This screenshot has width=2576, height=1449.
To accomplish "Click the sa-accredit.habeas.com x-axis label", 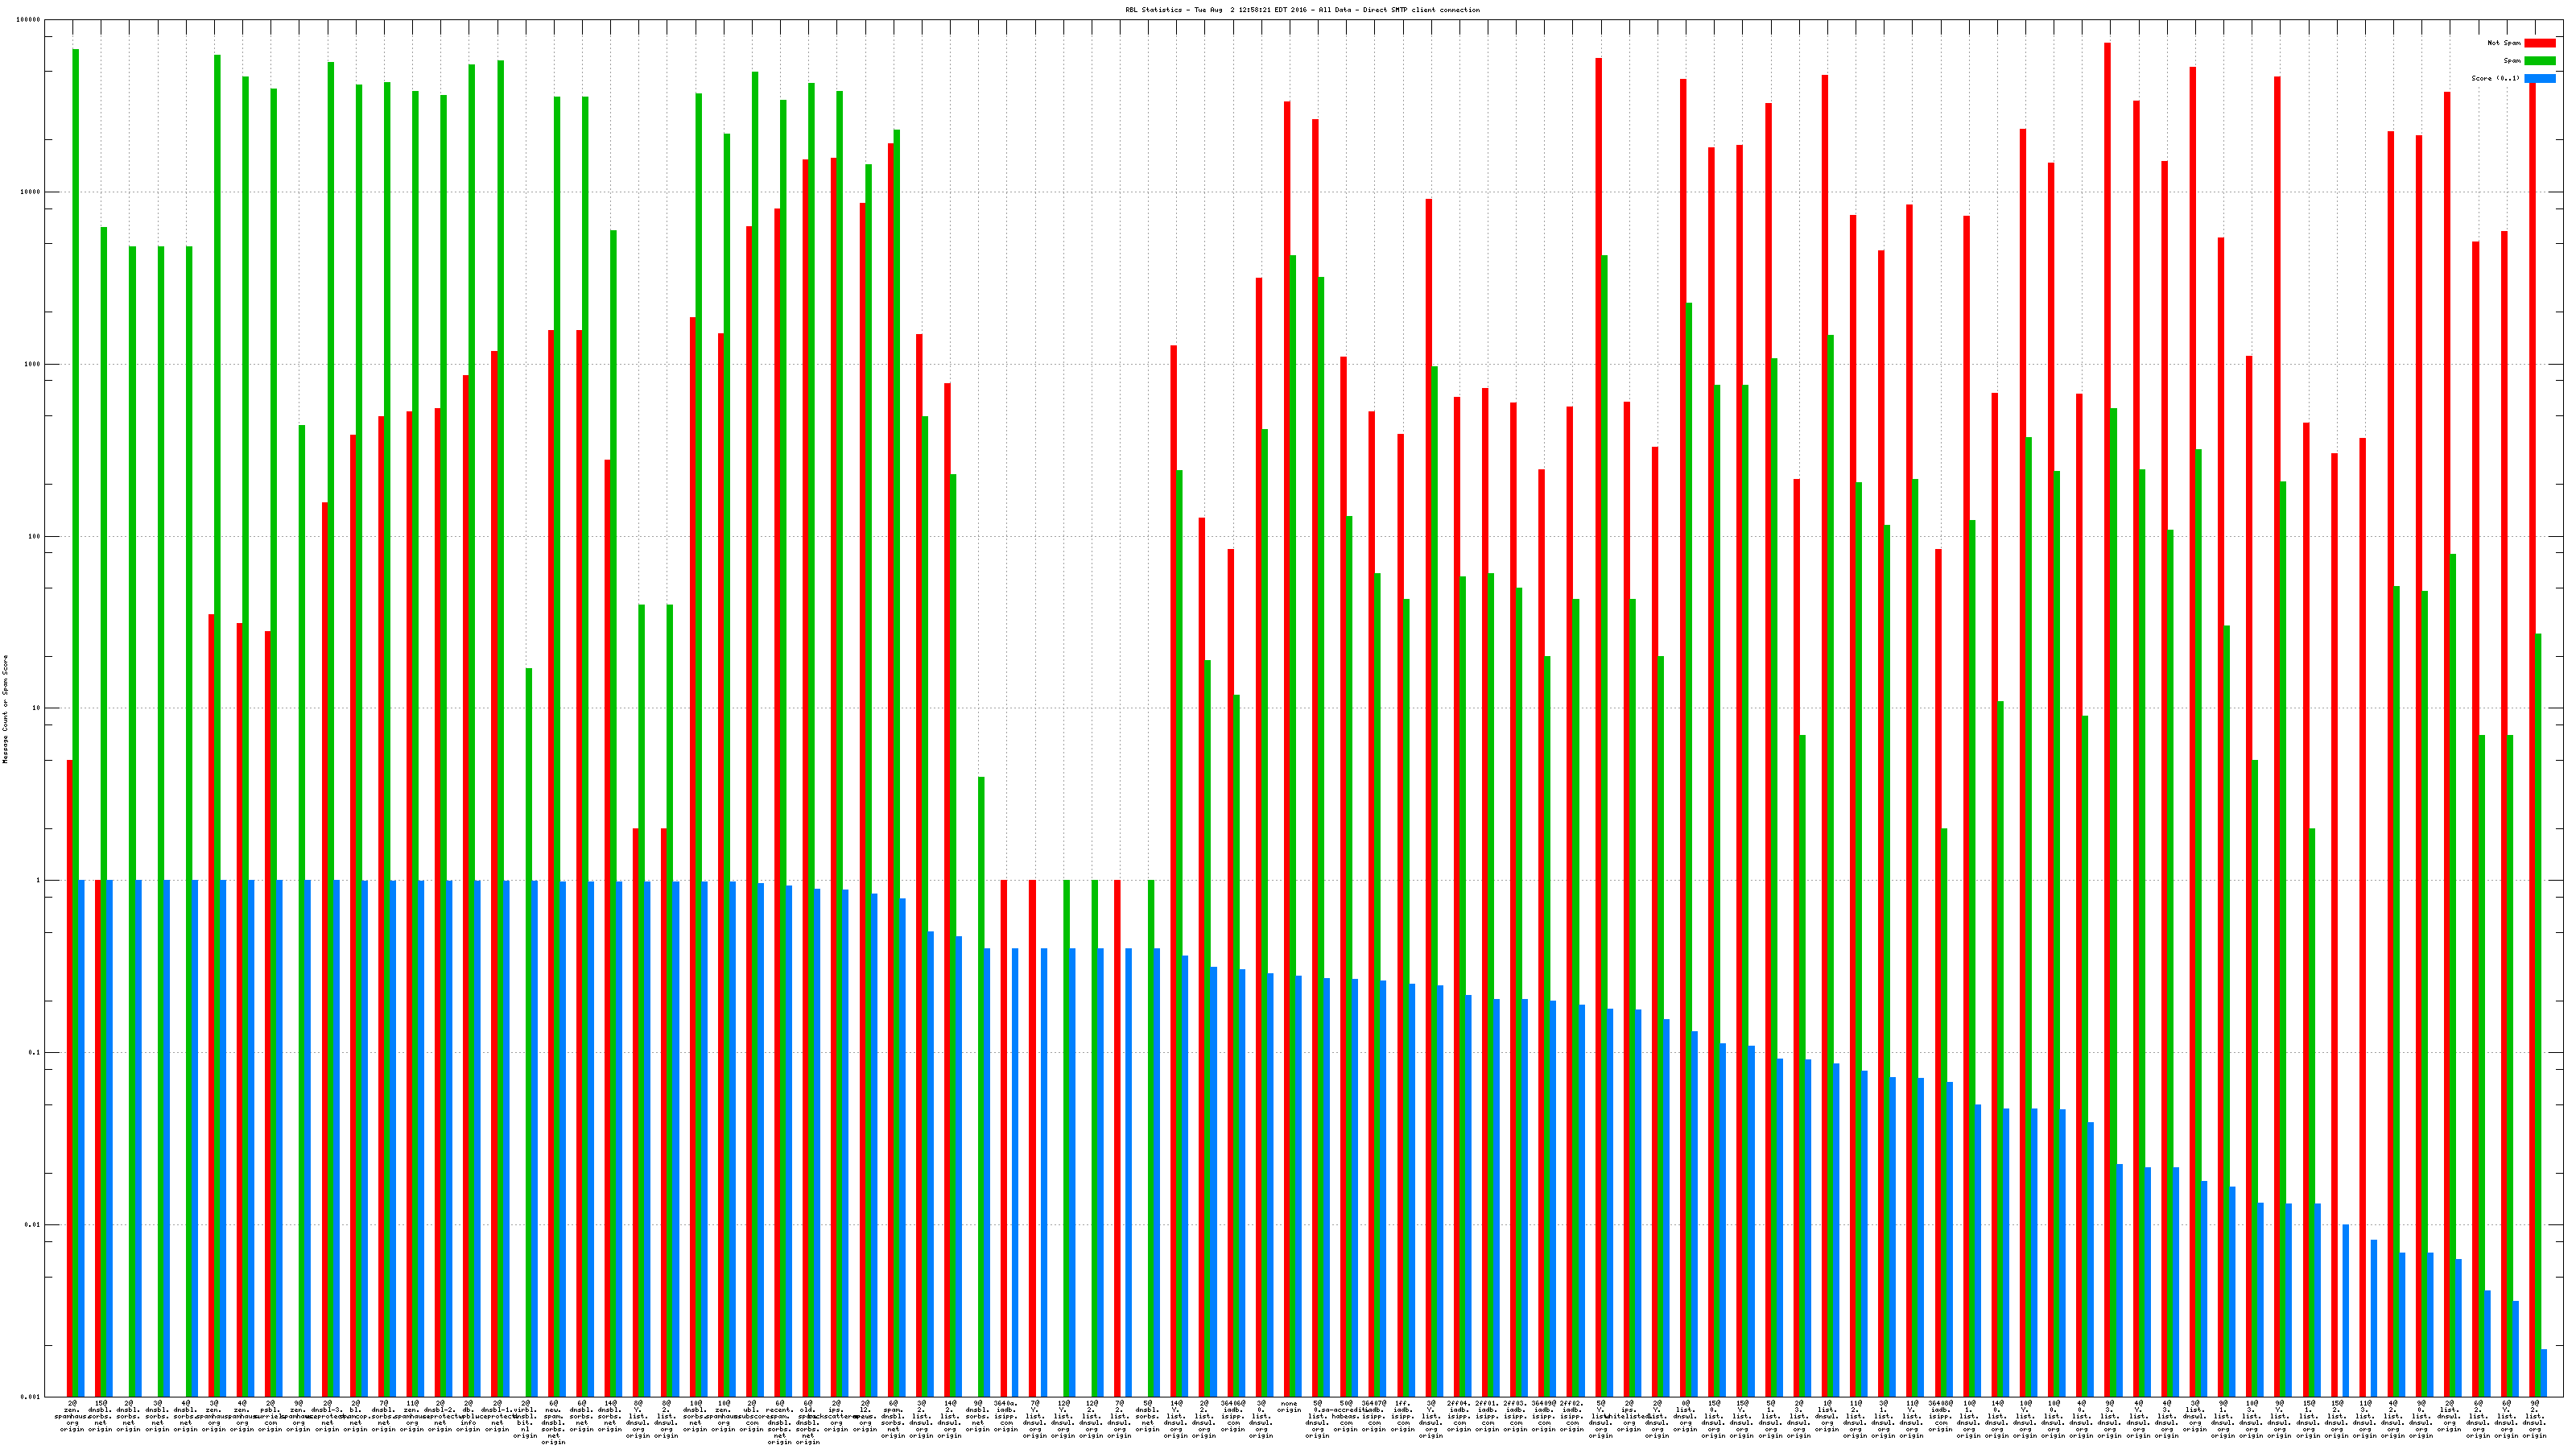I will [1346, 1416].
